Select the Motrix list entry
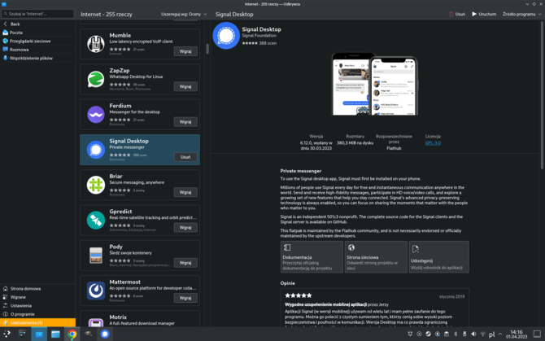The height and width of the screenshot is (341, 545). [140, 319]
